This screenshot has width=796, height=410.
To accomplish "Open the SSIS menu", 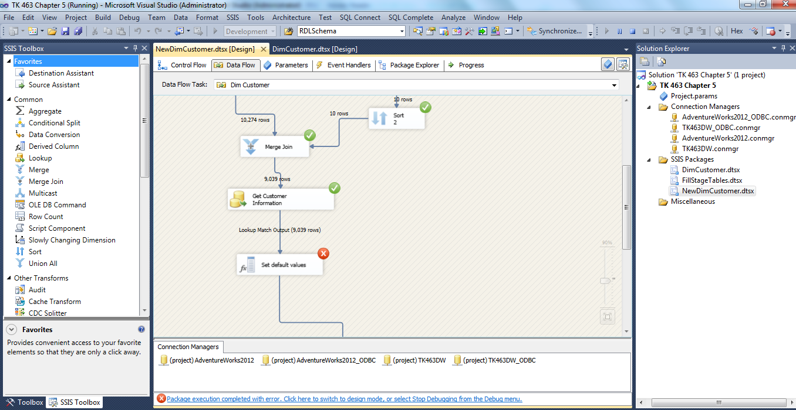I will [x=234, y=18].
